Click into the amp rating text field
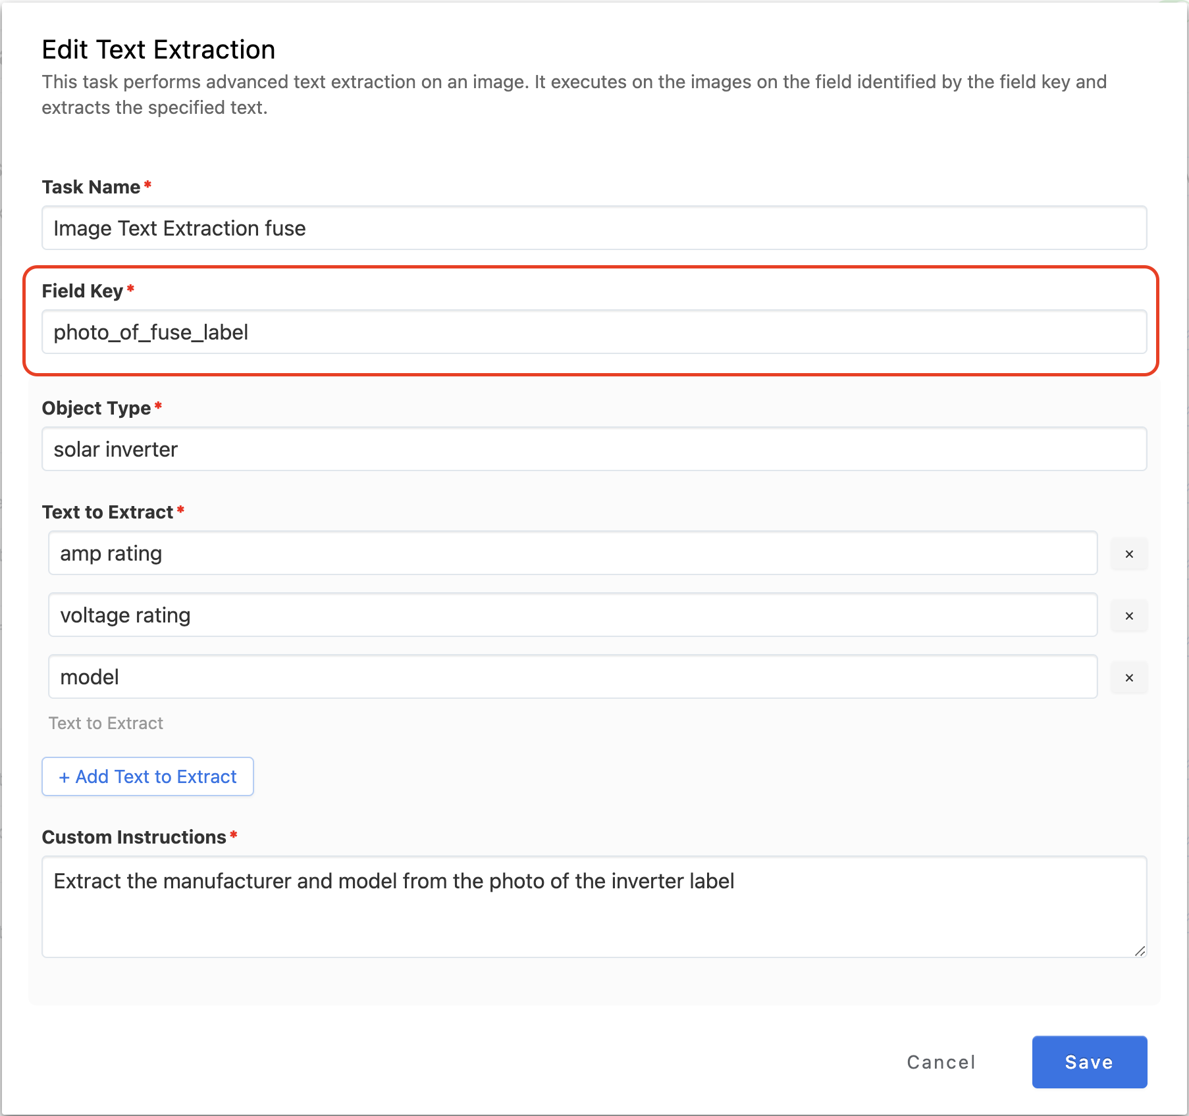 click(x=572, y=553)
